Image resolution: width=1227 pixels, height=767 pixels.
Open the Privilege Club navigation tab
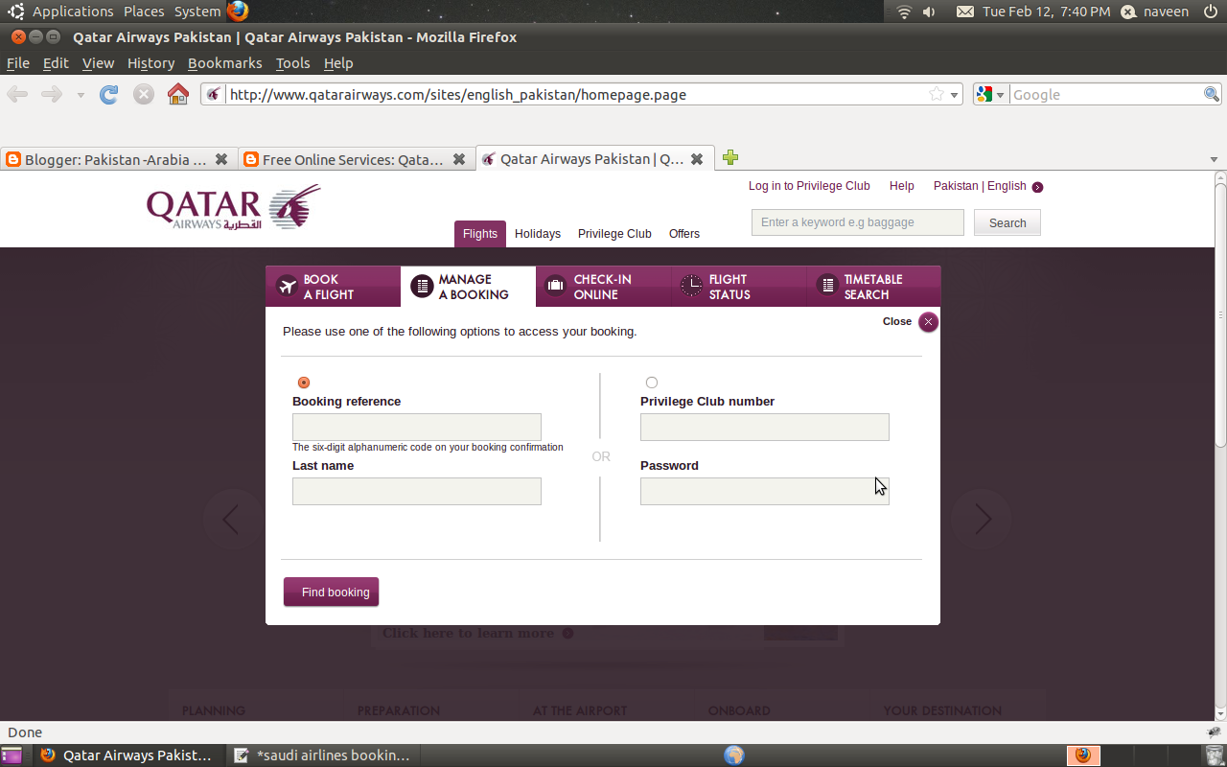[x=614, y=234]
